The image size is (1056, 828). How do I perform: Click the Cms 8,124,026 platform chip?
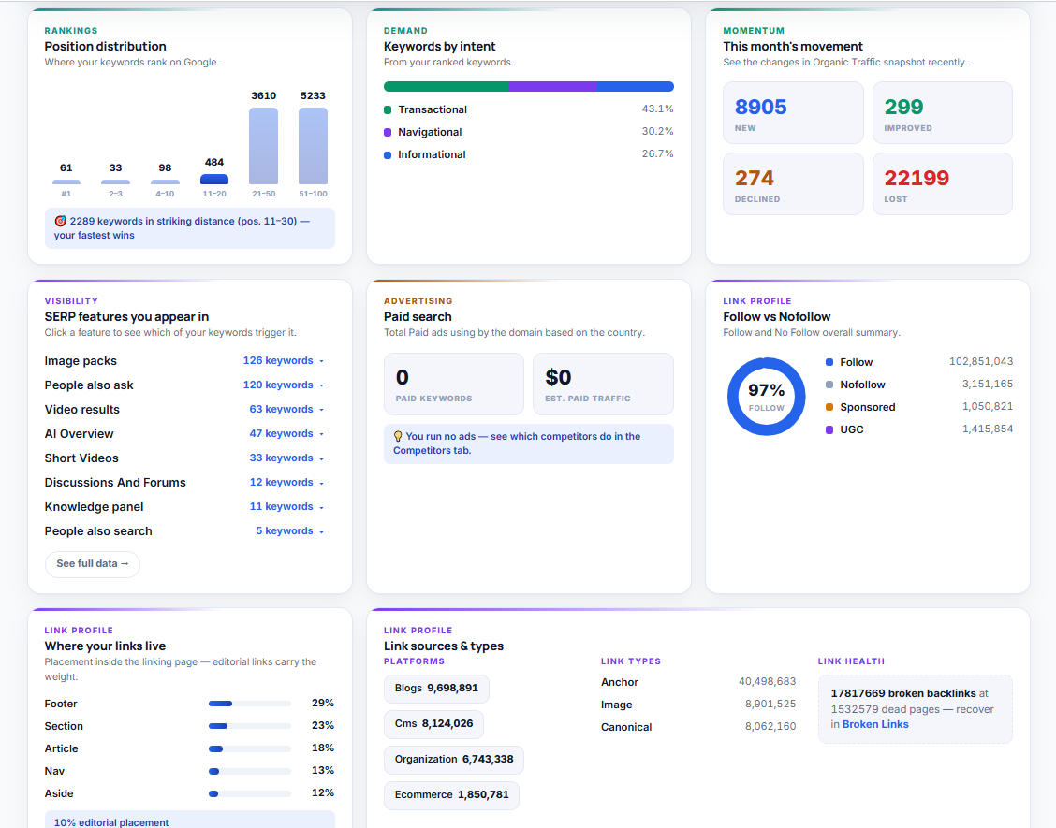click(x=433, y=723)
